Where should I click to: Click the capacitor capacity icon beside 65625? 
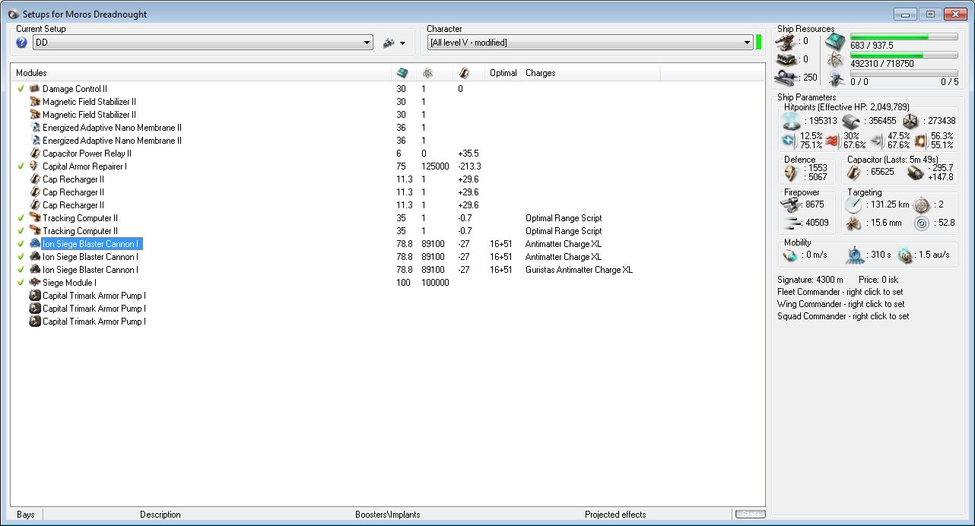click(x=856, y=173)
